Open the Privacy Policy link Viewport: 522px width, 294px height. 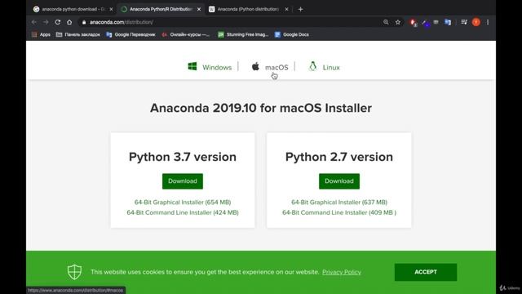point(342,272)
